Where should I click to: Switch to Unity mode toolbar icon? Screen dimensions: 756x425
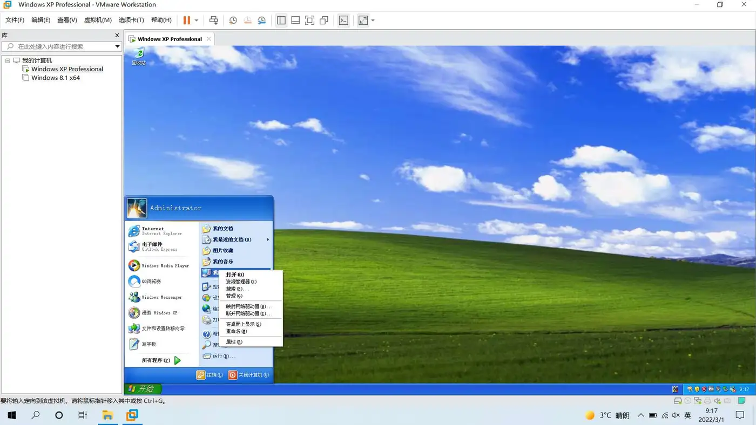pyautogui.click(x=324, y=20)
